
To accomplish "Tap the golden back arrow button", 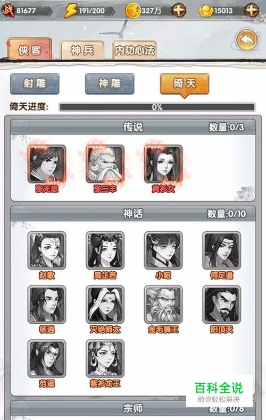I will click(247, 40).
